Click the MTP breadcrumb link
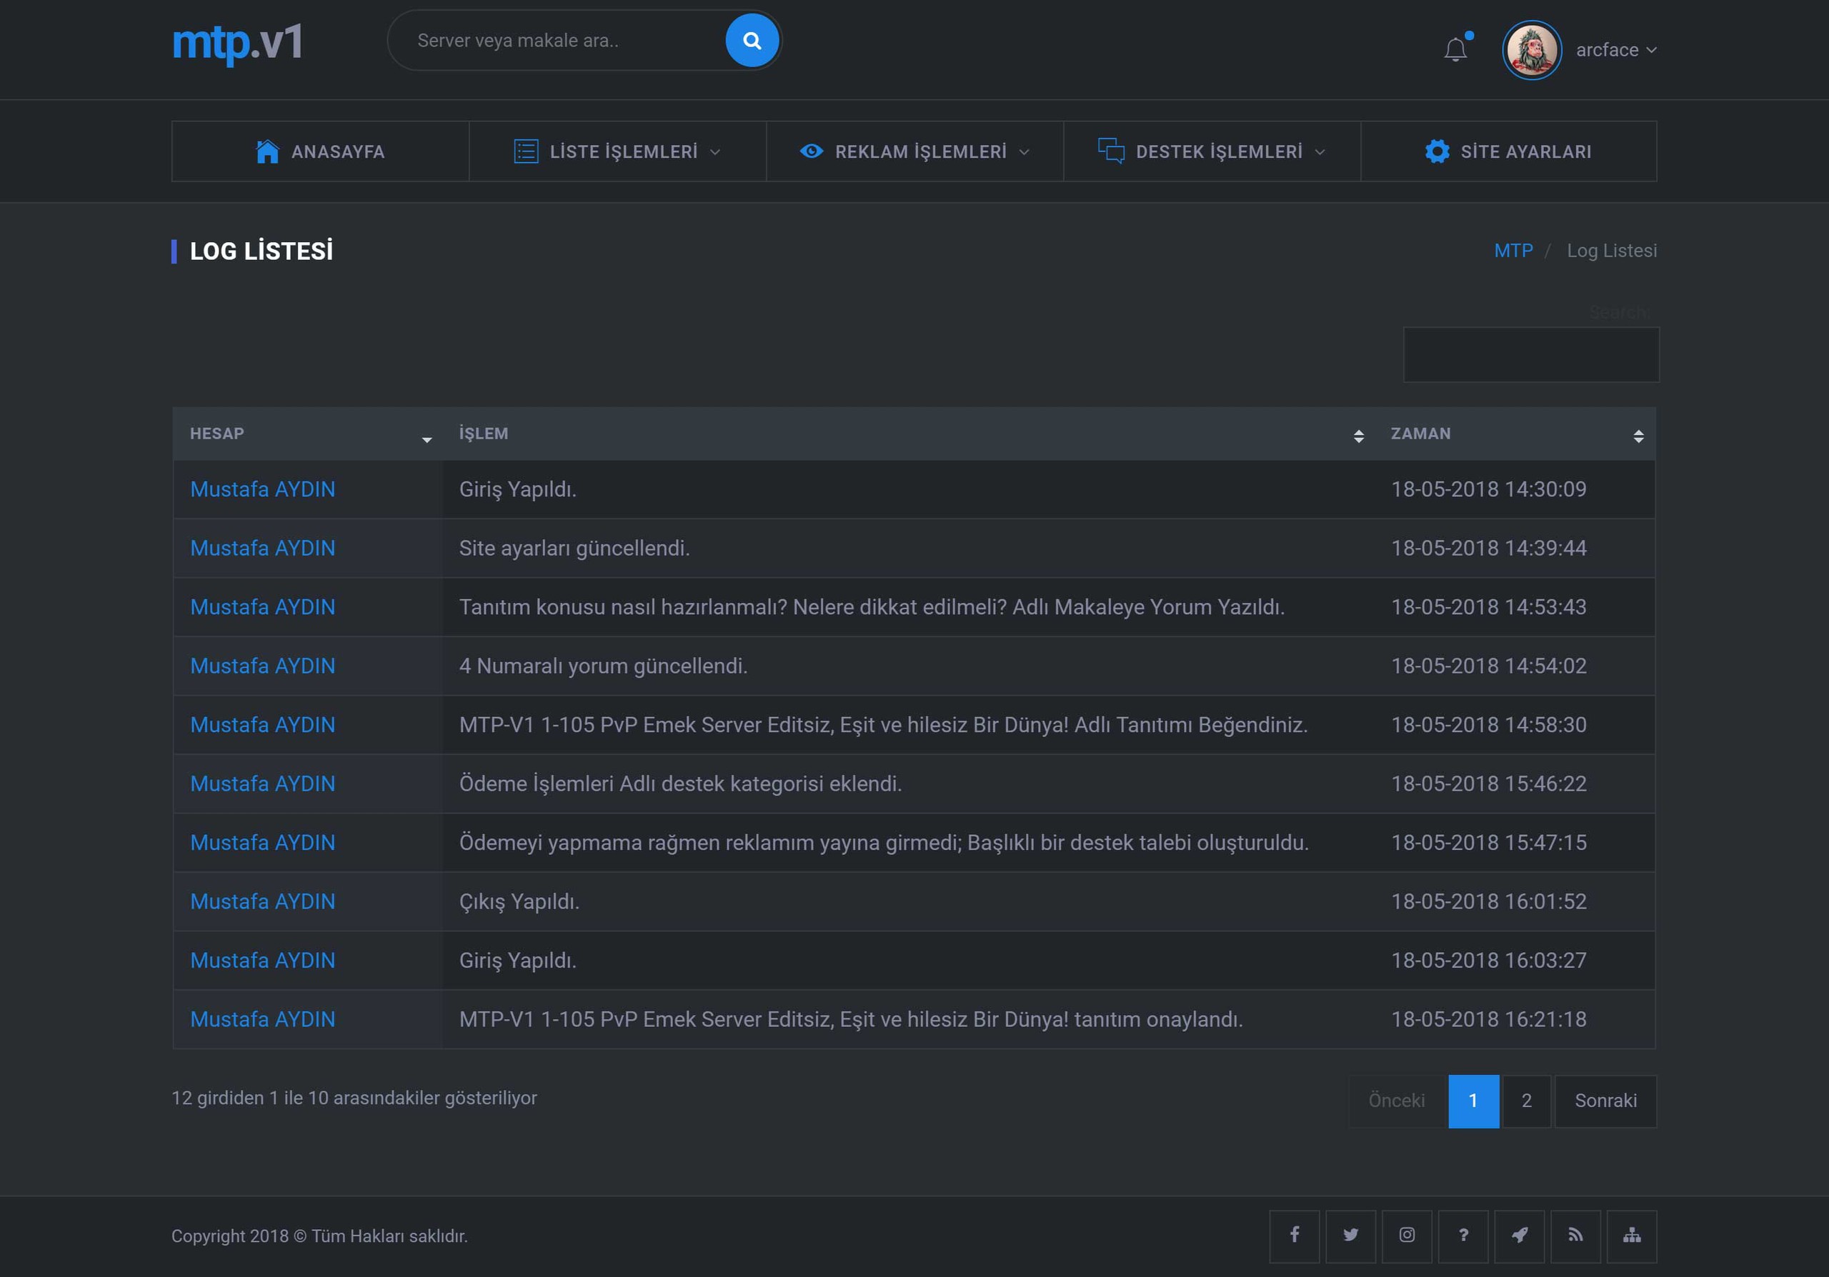The width and height of the screenshot is (1829, 1277). 1512,251
